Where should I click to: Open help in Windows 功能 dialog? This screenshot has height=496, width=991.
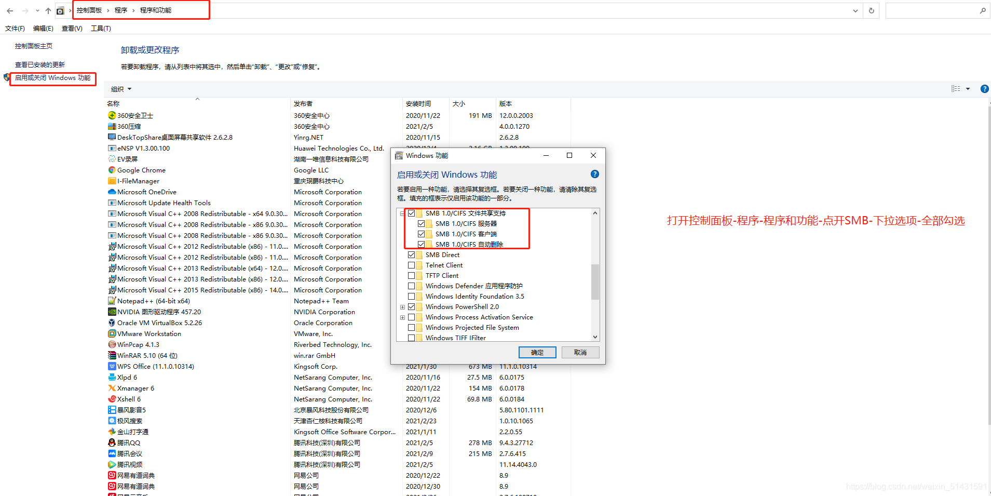pyautogui.click(x=595, y=174)
